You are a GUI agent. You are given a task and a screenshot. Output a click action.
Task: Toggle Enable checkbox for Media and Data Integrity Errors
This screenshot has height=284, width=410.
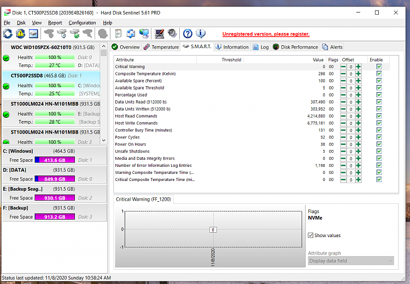click(x=379, y=158)
